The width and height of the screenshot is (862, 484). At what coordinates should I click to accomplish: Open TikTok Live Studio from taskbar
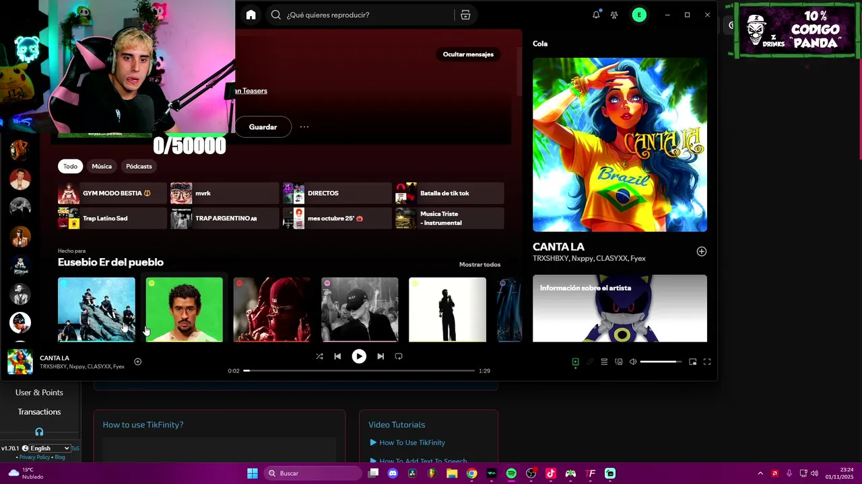[551, 473]
